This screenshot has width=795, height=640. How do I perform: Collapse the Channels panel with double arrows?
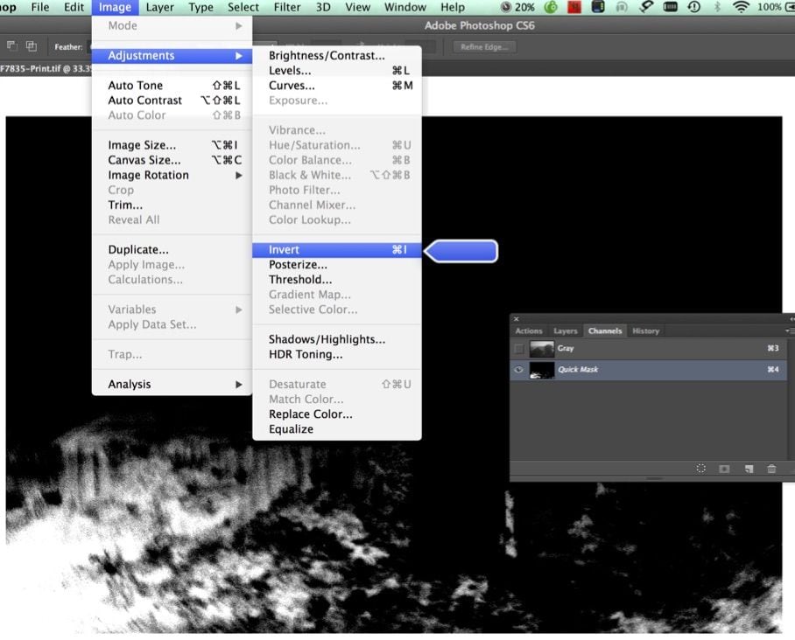click(791, 319)
